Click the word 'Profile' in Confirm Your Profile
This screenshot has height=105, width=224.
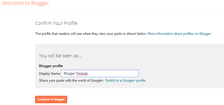coord(71,23)
